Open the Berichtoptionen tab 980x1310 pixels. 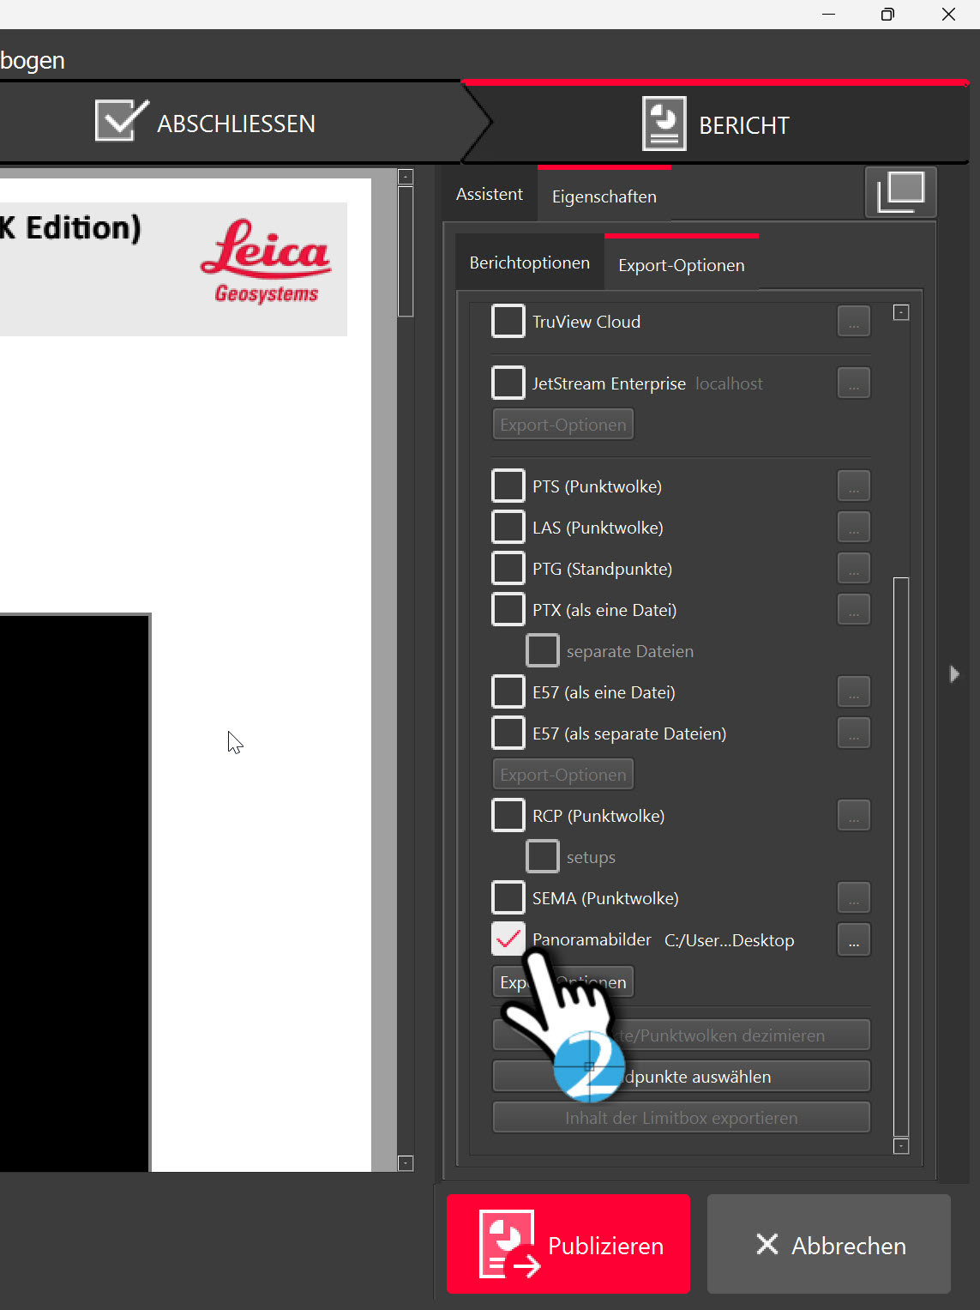click(x=530, y=263)
